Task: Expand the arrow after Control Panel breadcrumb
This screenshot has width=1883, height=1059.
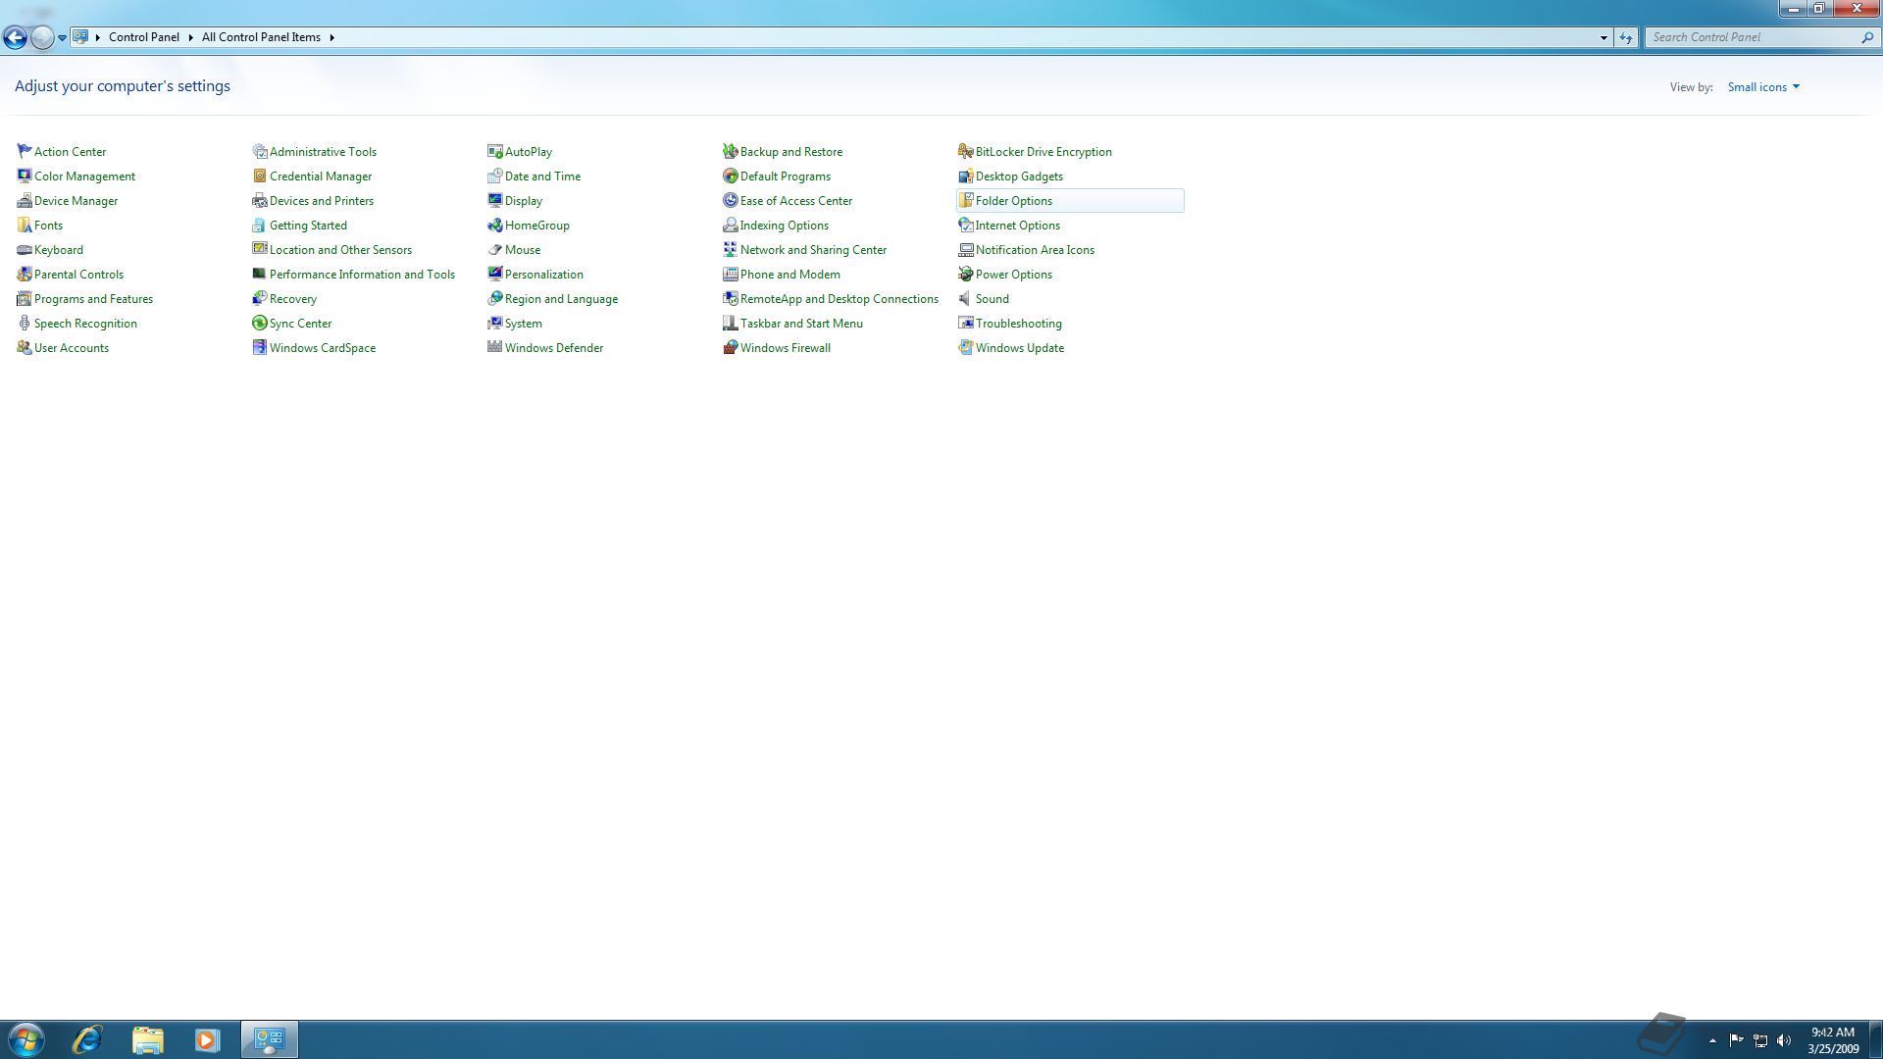Action: coord(190,37)
